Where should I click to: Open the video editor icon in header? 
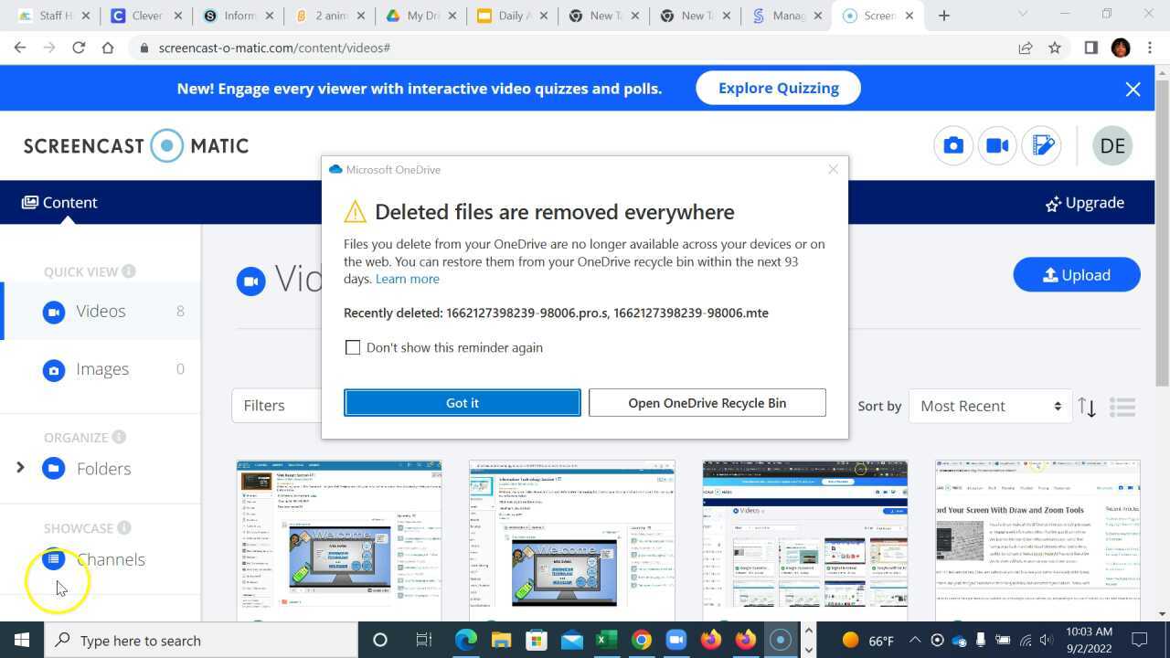click(x=1042, y=146)
